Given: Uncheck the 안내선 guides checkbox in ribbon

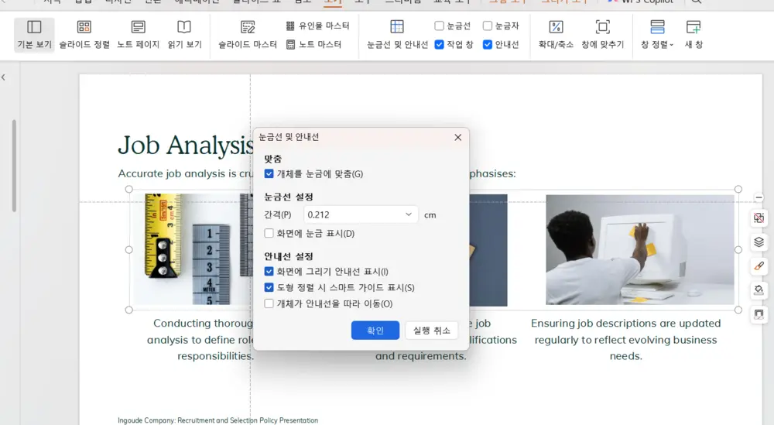Looking at the screenshot, I should (x=487, y=44).
